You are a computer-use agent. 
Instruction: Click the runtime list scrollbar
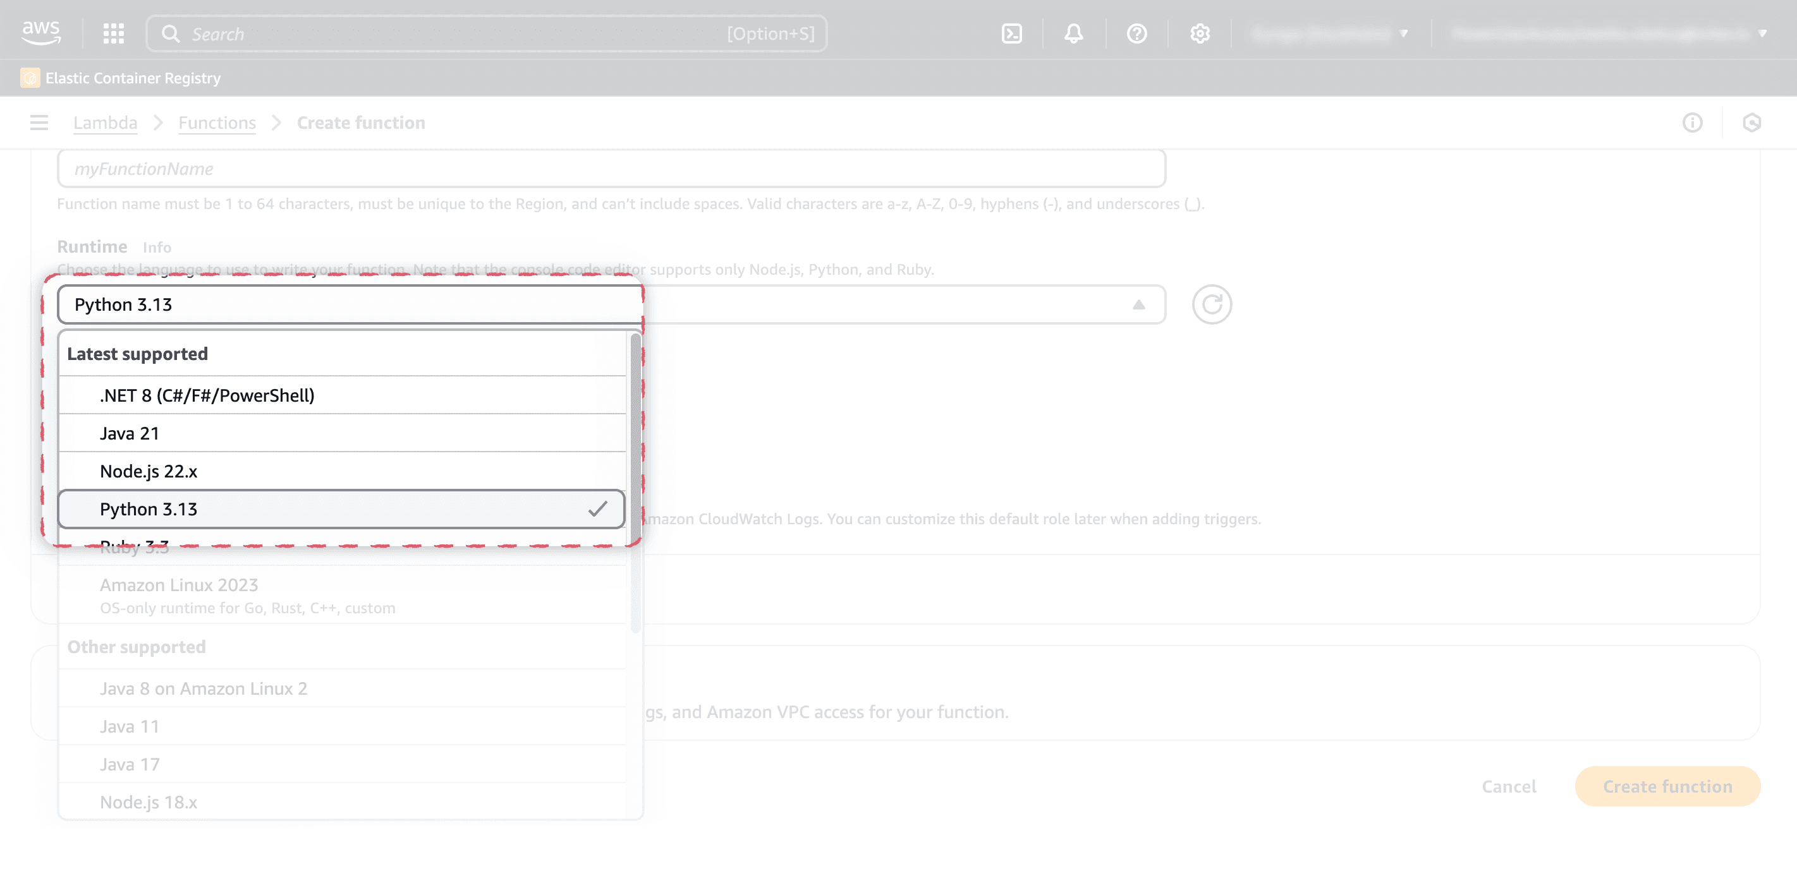click(635, 483)
